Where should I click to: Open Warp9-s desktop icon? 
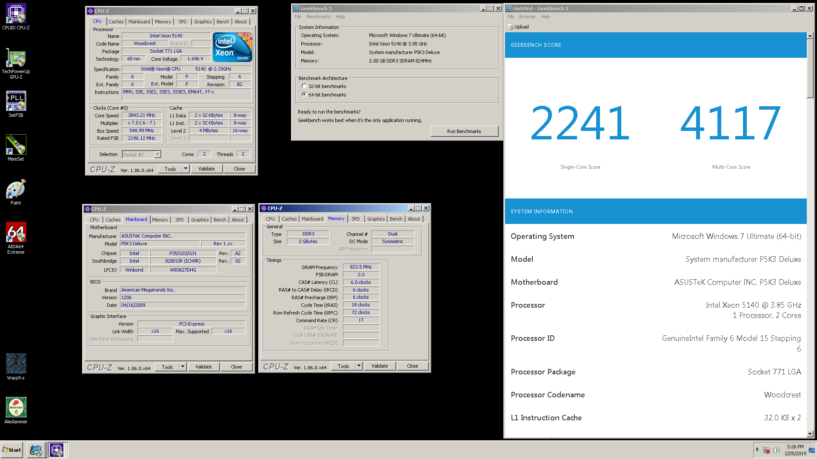pos(16,367)
